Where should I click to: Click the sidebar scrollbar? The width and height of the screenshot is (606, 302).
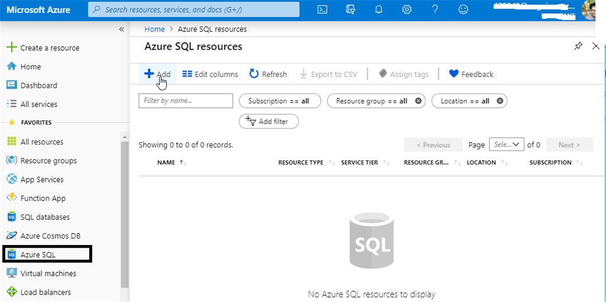coord(125,214)
